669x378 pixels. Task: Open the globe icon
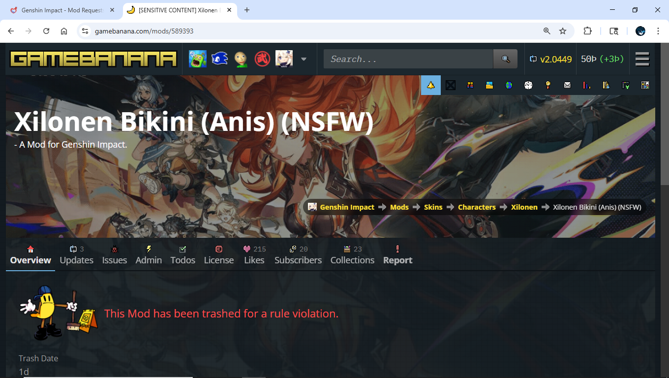pyautogui.click(x=509, y=85)
